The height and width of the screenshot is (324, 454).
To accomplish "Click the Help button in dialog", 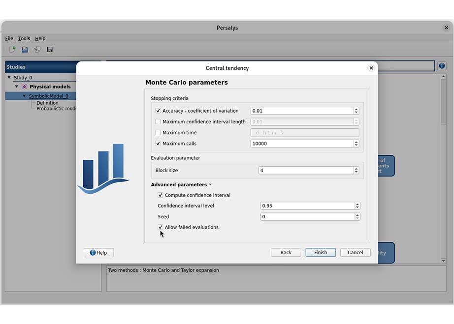I will (98, 253).
